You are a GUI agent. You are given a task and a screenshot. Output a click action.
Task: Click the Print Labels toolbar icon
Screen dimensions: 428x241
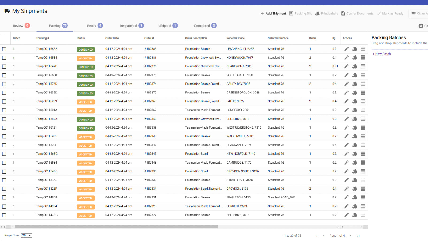[x=318, y=13]
